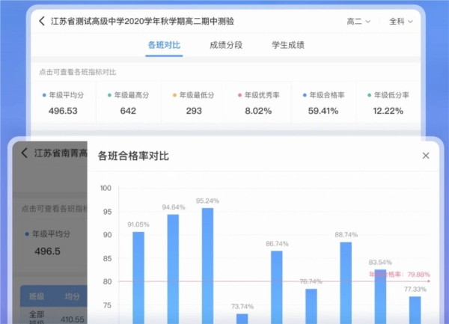449x324 pixels.
Task: Click the bar labeled 91.05%
Action: point(138,277)
